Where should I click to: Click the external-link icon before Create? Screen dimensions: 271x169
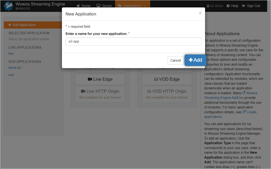coord(244,112)
